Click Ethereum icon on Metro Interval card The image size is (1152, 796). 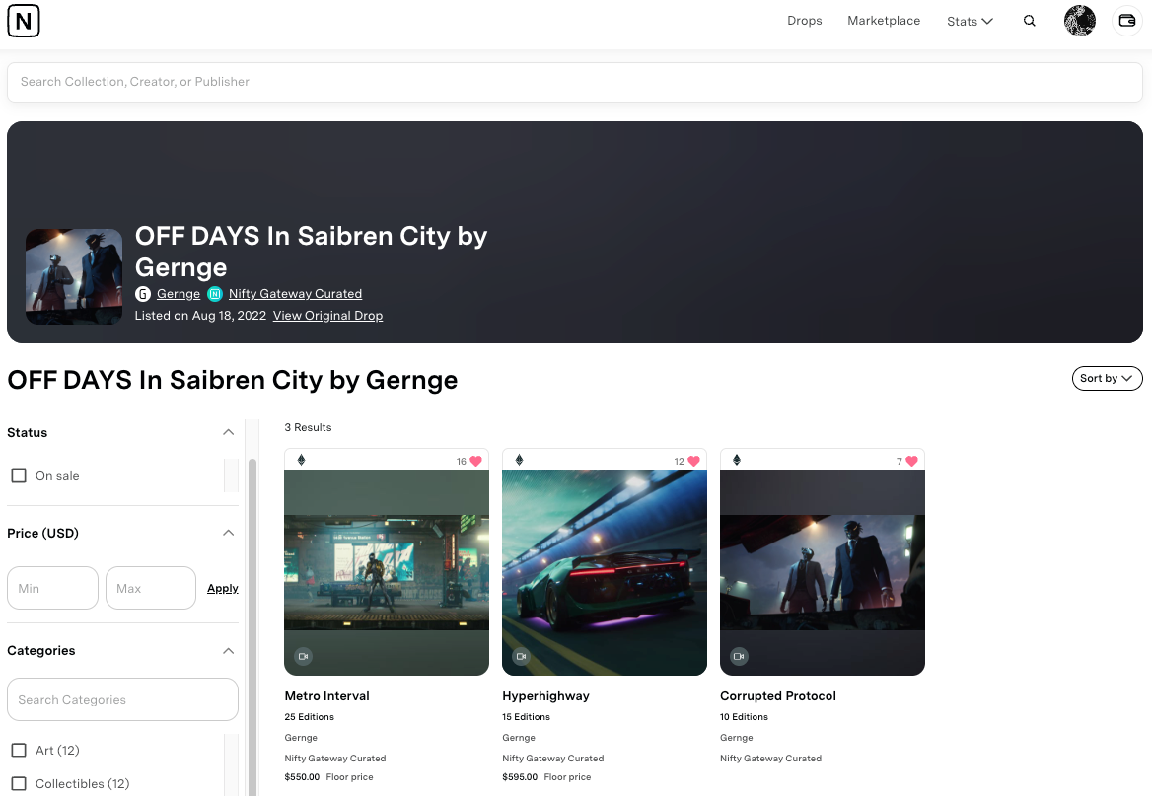pos(301,460)
